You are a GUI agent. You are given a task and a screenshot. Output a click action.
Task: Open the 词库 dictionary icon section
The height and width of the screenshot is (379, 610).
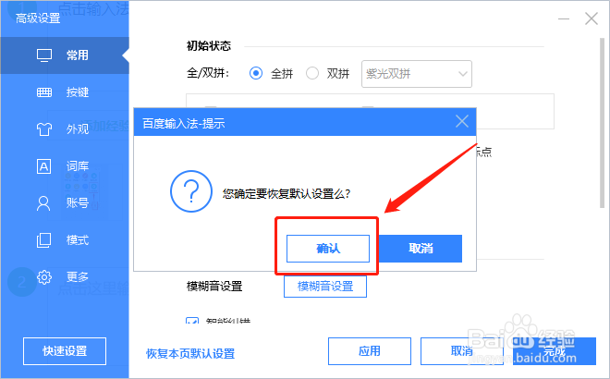[x=44, y=166]
